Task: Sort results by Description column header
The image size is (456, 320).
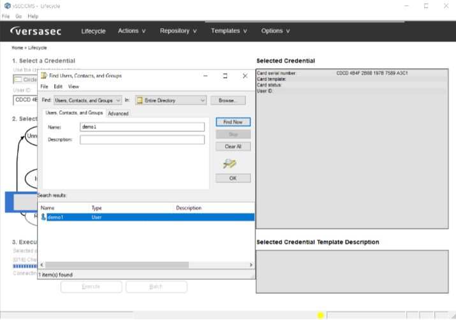Action: [x=214, y=208]
